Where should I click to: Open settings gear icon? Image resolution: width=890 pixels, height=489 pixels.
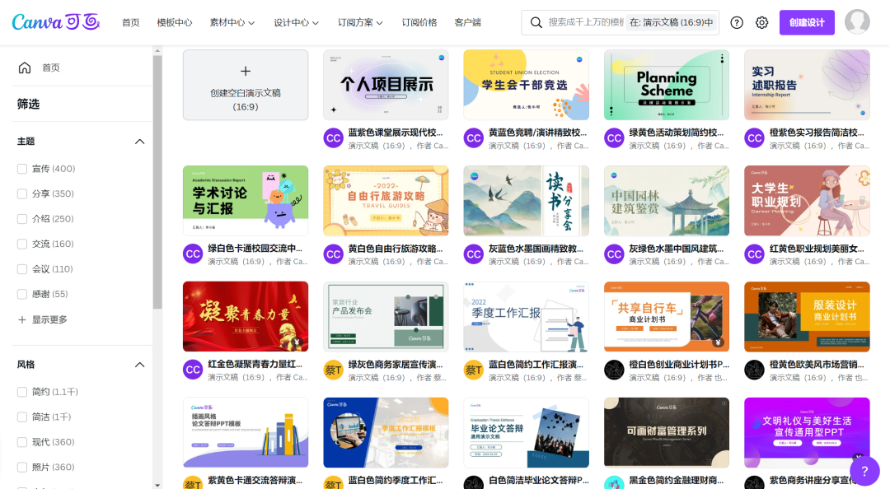(x=762, y=23)
